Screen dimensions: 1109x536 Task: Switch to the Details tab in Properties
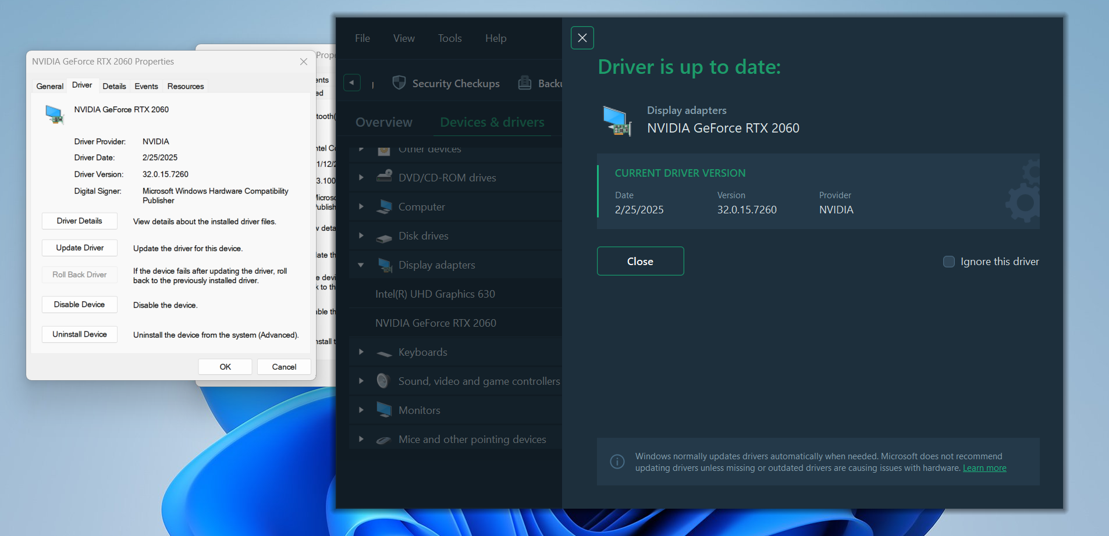coord(114,86)
